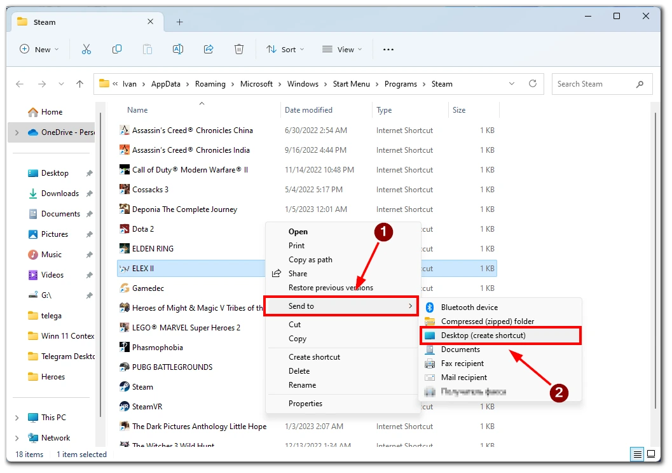Click the Cut scissors toolbar icon

(x=86, y=50)
